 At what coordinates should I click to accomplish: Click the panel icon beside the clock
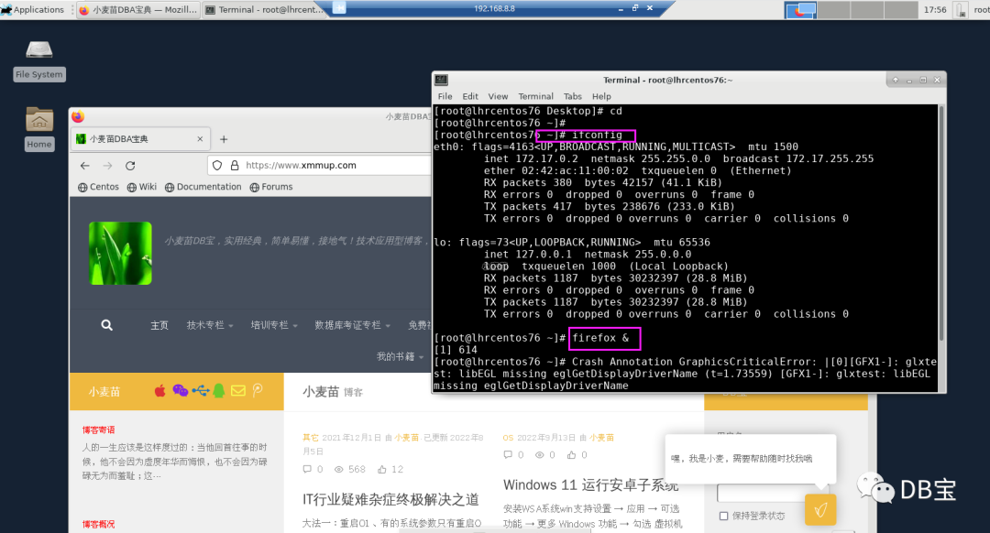(961, 9)
